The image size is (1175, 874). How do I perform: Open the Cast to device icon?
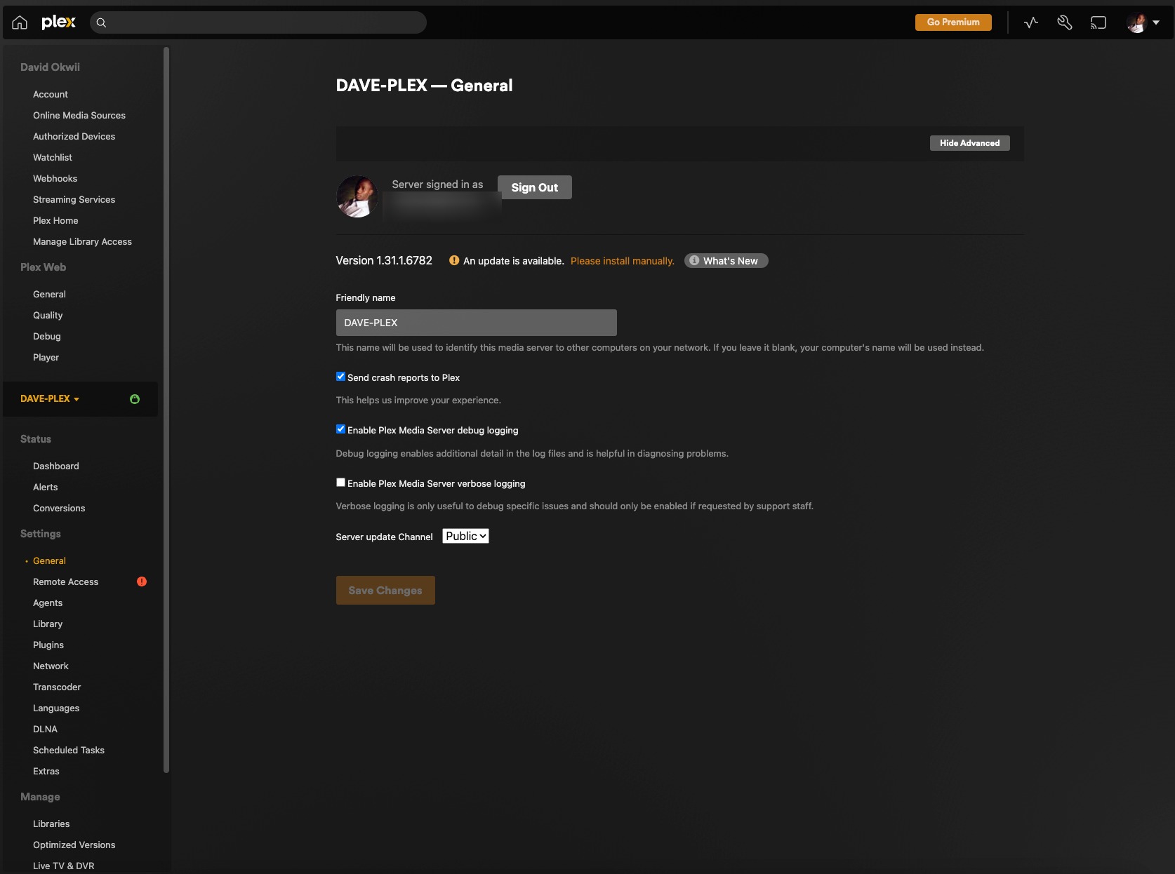click(x=1098, y=22)
